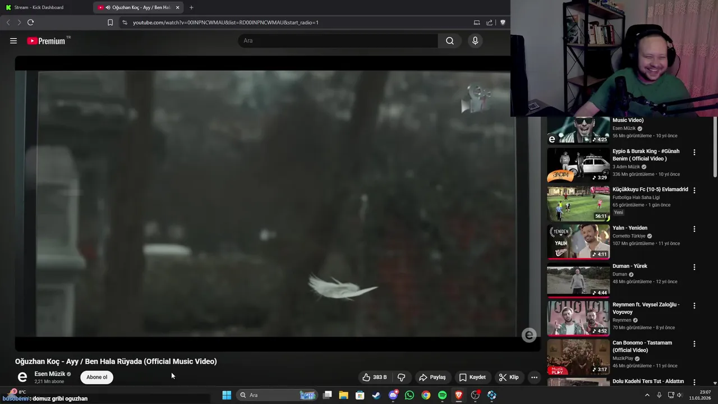Select the Oğuzhan Koç YouTube tab

coord(137,7)
